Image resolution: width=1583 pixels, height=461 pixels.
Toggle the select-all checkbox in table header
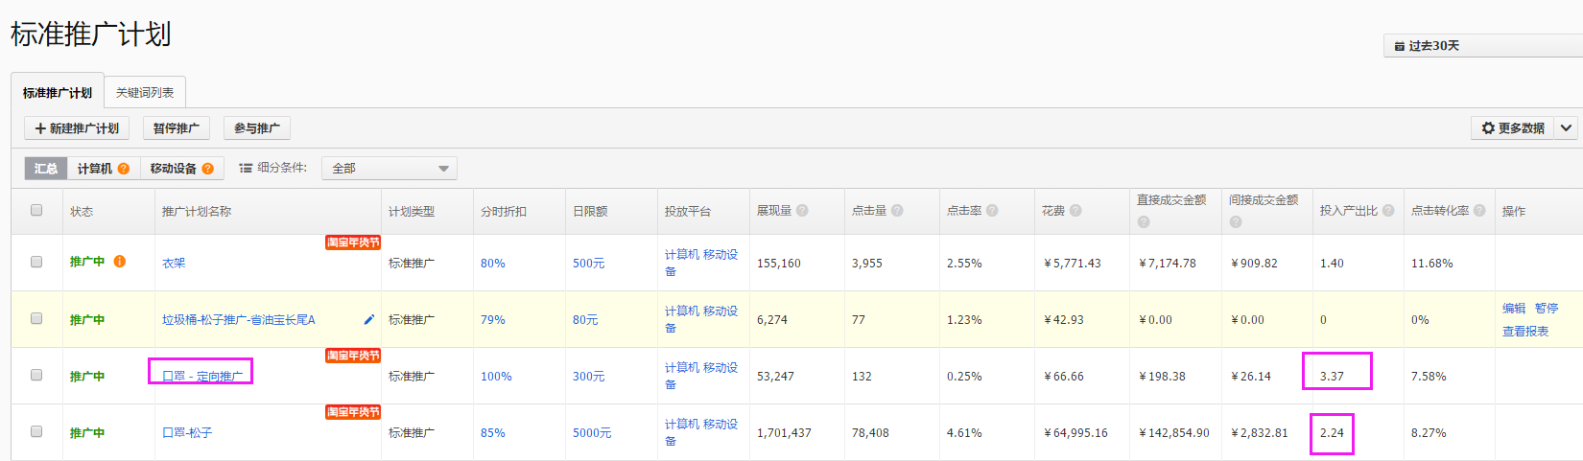coord(36,211)
